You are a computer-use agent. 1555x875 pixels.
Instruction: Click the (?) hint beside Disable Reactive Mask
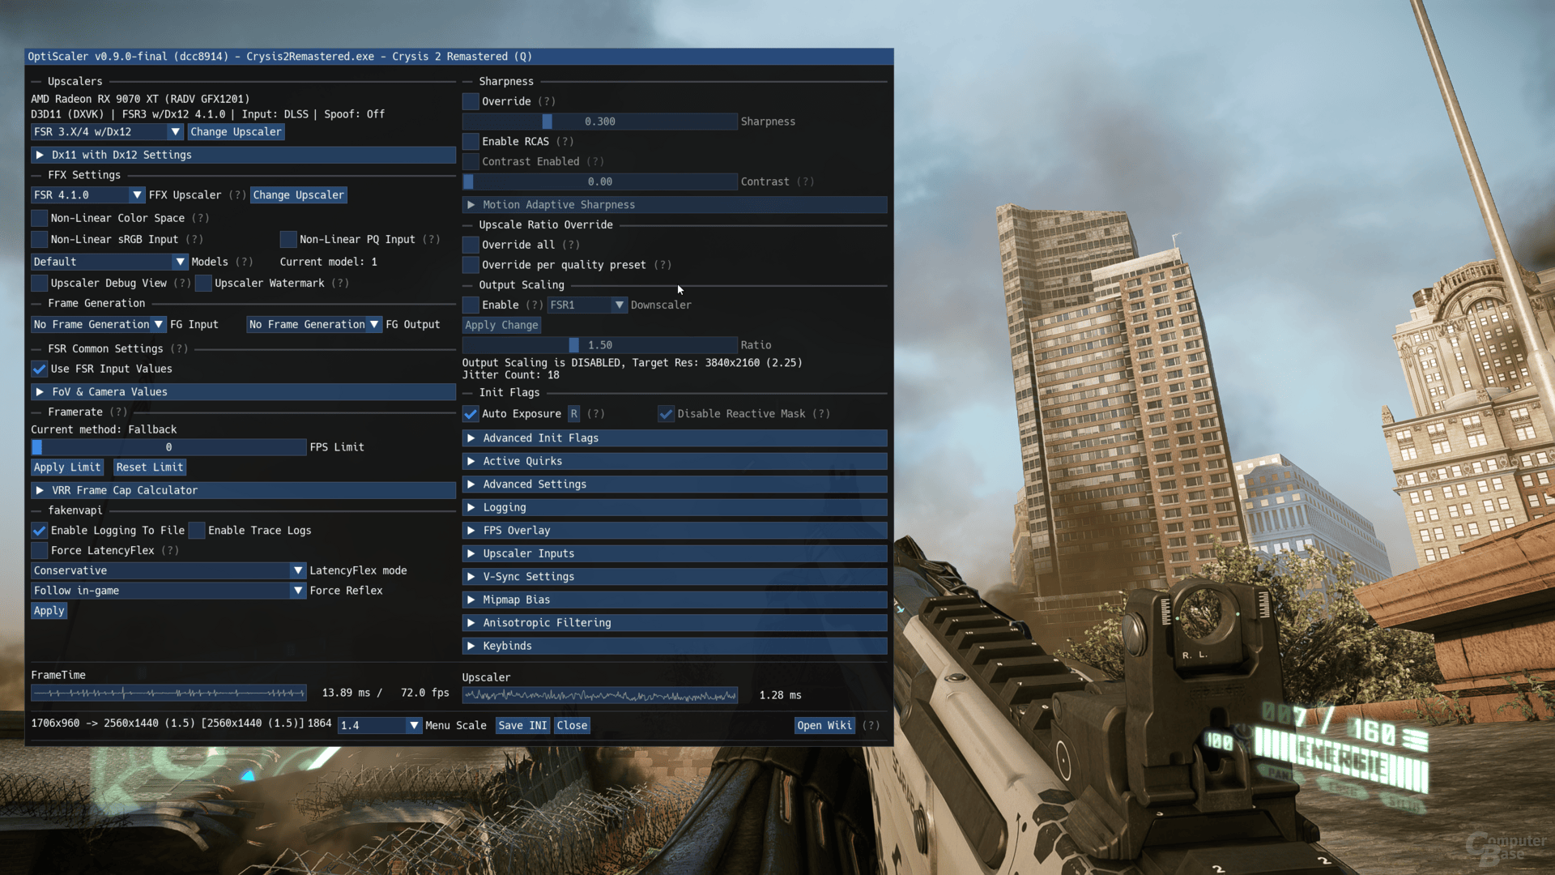coord(821,414)
